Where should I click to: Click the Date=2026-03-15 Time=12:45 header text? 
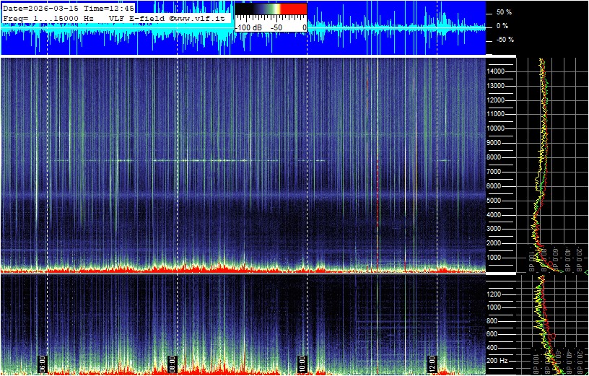pos(69,7)
